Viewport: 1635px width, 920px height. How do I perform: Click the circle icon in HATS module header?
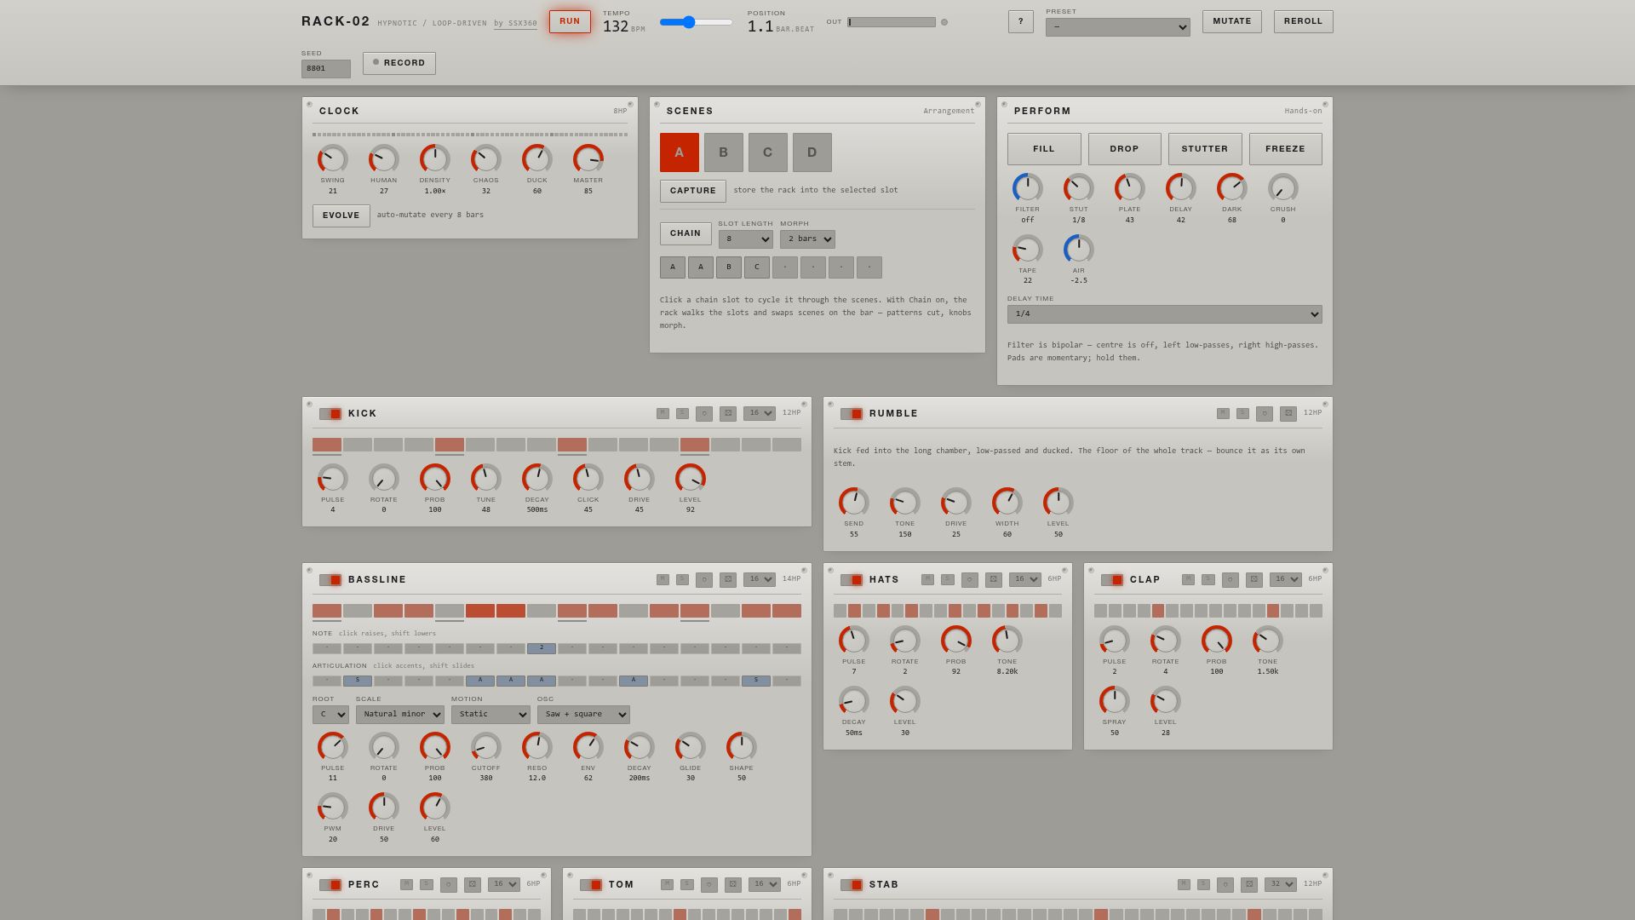tap(970, 580)
